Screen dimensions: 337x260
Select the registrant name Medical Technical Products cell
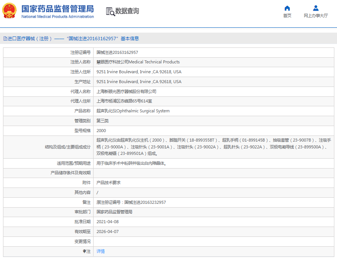(138, 62)
